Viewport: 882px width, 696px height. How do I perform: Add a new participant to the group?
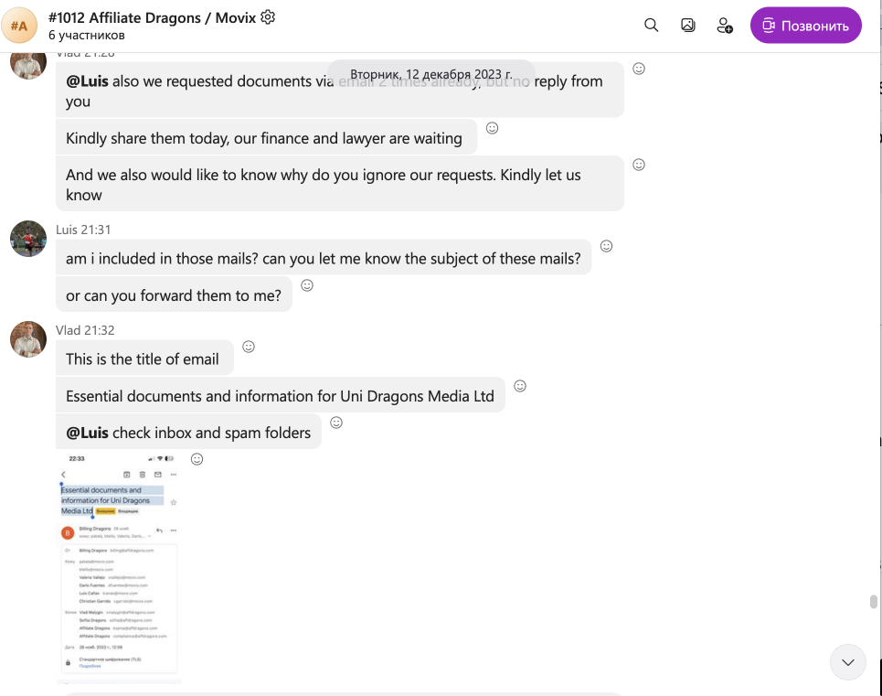[725, 26]
